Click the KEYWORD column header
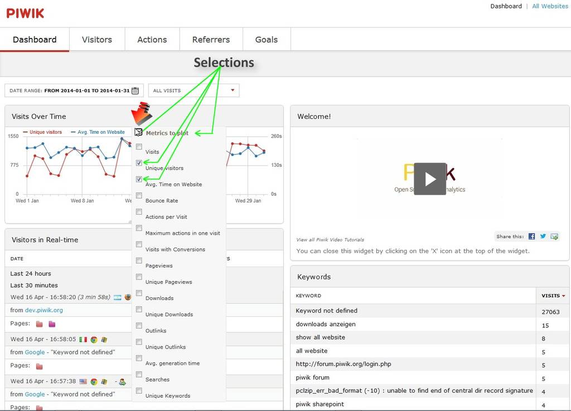The image size is (571, 411). click(308, 296)
